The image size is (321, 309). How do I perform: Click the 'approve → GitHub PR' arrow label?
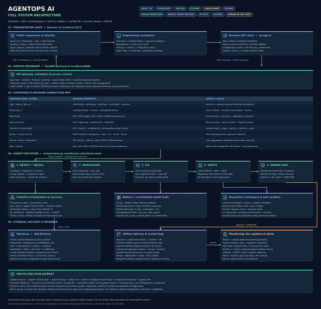coord(246,225)
